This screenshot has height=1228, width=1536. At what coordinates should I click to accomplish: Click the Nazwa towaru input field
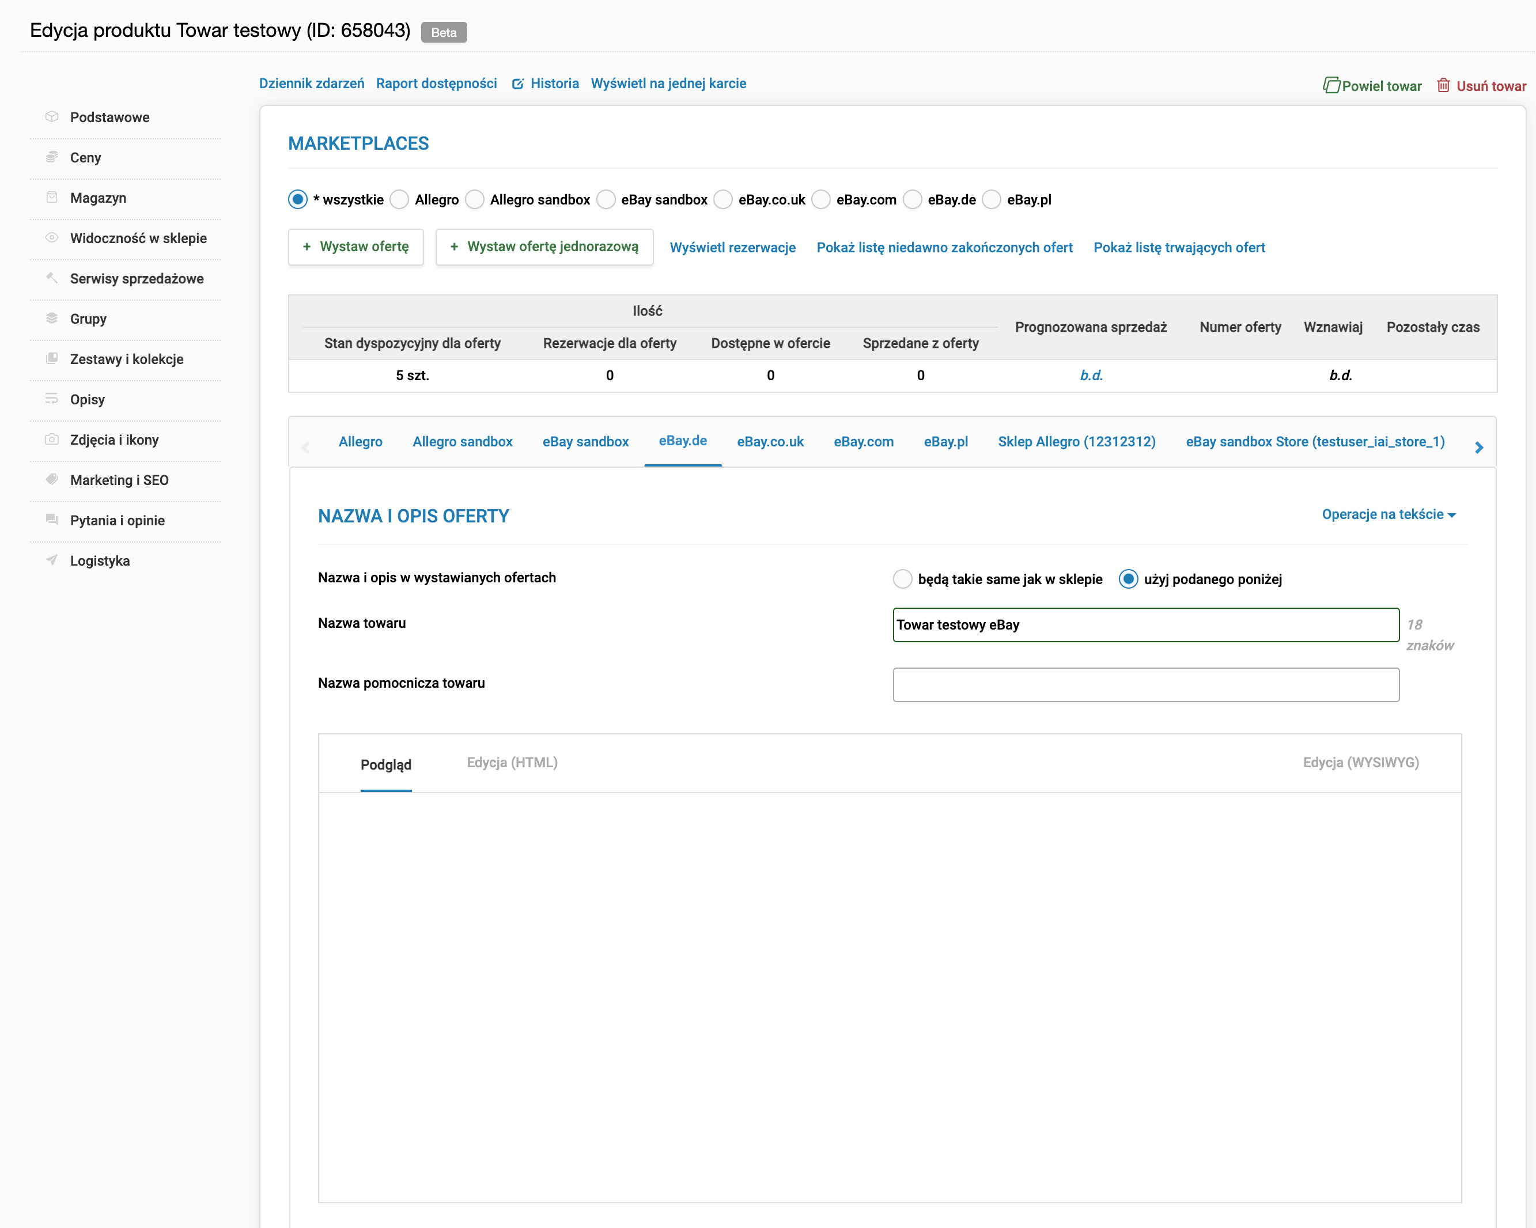[1147, 625]
